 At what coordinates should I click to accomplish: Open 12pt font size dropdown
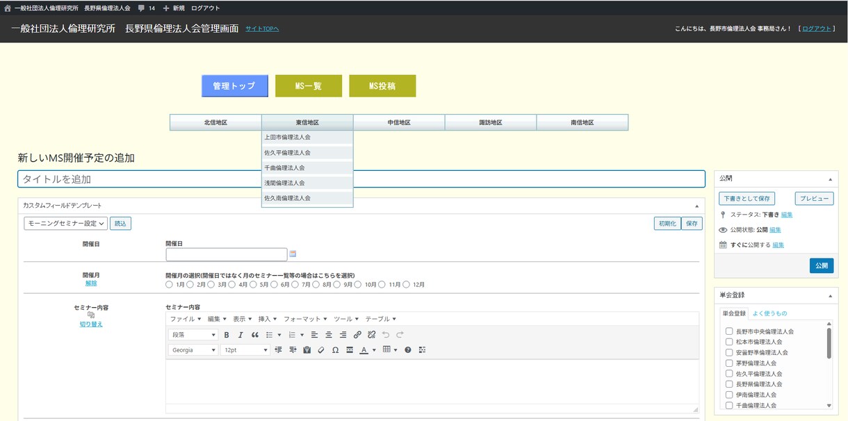(x=245, y=350)
